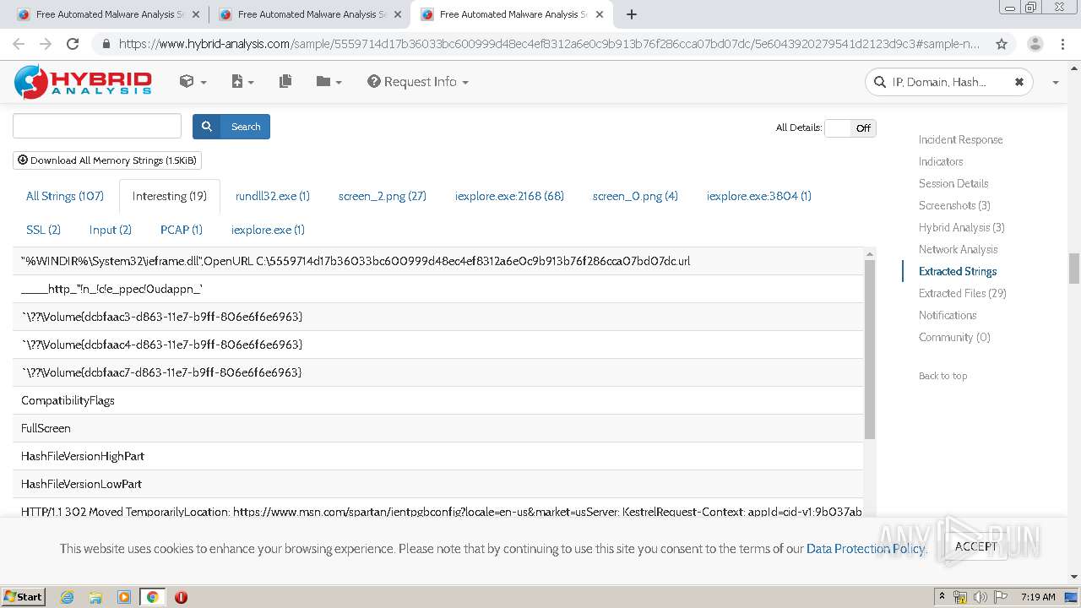The height and width of the screenshot is (608, 1081).
Task: Expand the Request Info menu
Action: click(418, 82)
